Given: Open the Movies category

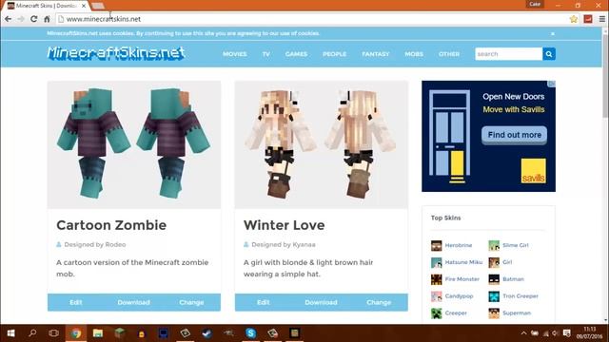Looking at the screenshot, I should [235, 54].
